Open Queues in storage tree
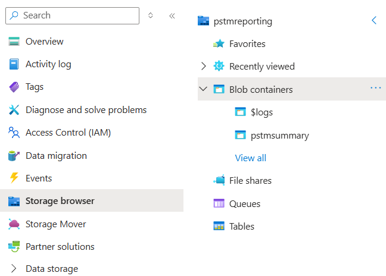Viewport: 386px width, 276px height. pos(244,204)
